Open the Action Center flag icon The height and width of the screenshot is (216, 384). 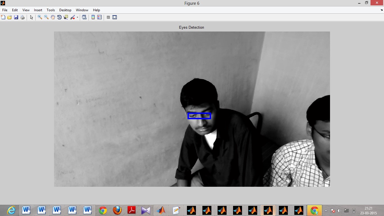pyautogui.click(x=333, y=210)
